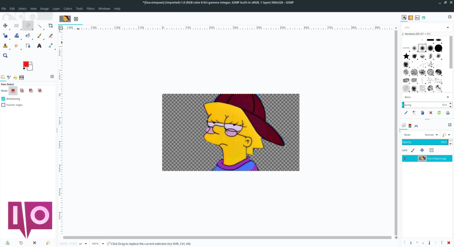454x247 pixels.
Task: Edit the selected brush
Action: pos(406,113)
